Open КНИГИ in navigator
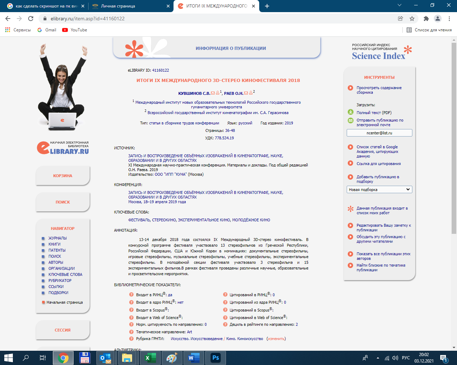The image size is (457, 365). (x=54, y=244)
